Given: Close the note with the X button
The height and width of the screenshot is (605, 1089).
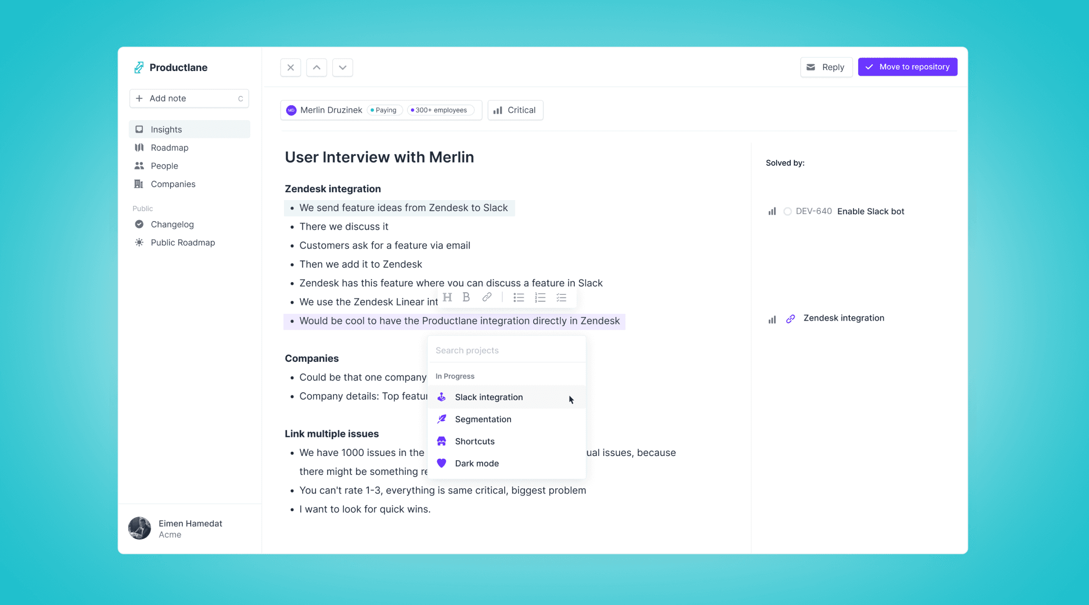Looking at the screenshot, I should click(291, 67).
